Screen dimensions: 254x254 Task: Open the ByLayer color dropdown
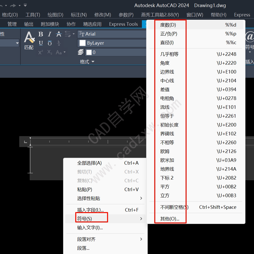tap(112, 43)
